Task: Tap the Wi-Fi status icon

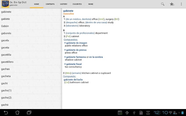Action: click(x=171, y=113)
